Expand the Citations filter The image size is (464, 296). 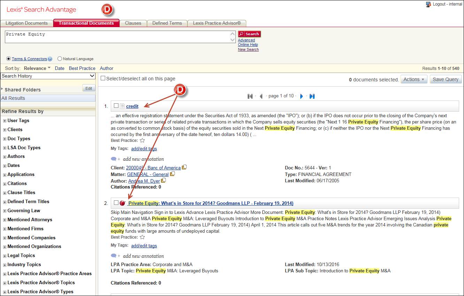5,184
